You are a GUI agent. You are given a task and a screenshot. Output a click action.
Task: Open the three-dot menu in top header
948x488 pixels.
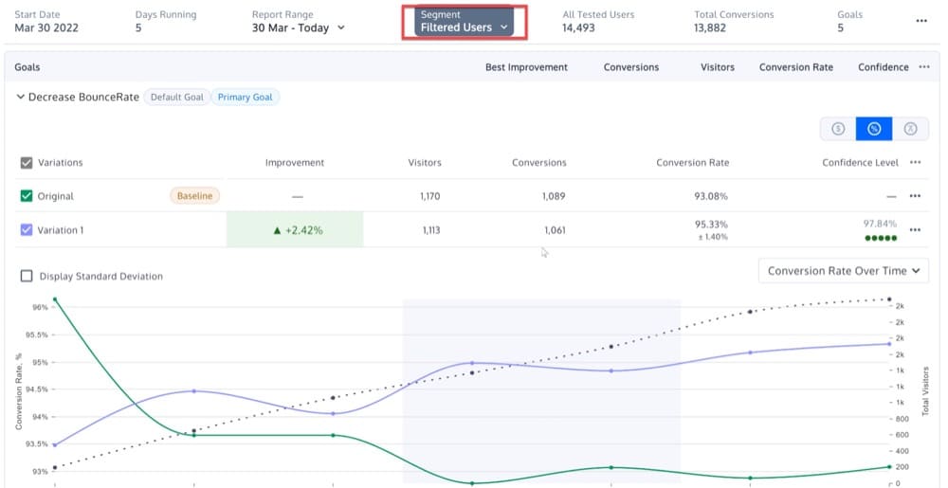[921, 21]
